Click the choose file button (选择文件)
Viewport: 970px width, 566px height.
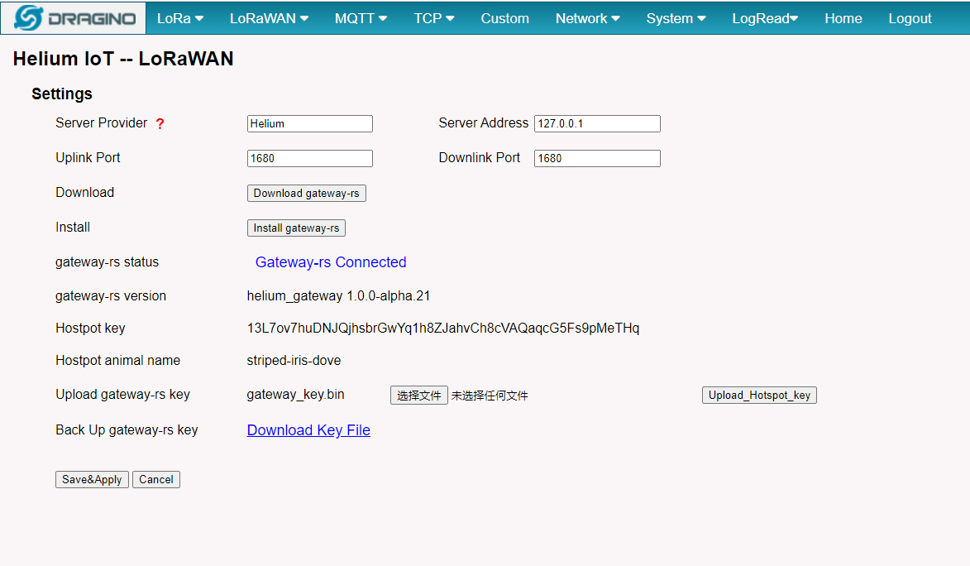pyautogui.click(x=418, y=395)
